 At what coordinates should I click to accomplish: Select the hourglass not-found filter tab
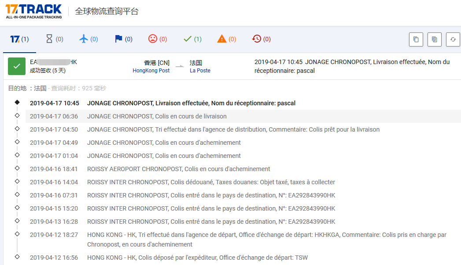click(54, 39)
